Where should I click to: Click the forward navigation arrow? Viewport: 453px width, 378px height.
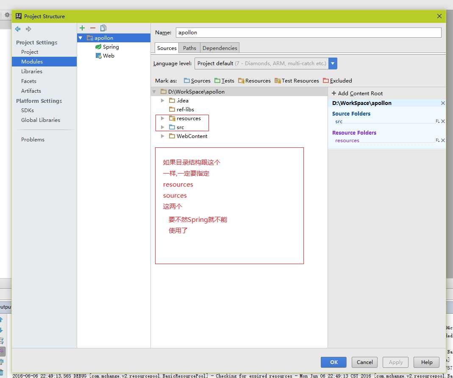[28, 29]
